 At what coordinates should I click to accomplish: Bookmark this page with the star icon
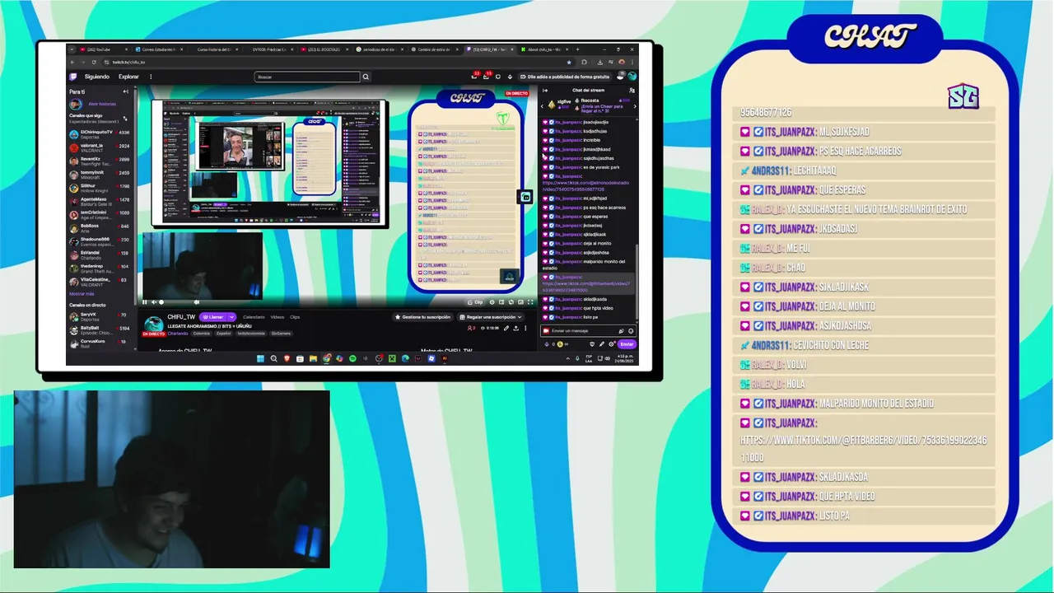click(569, 63)
